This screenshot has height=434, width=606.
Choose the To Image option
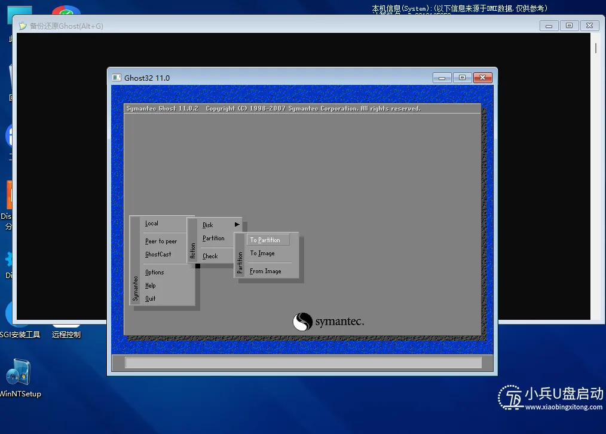(x=262, y=253)
